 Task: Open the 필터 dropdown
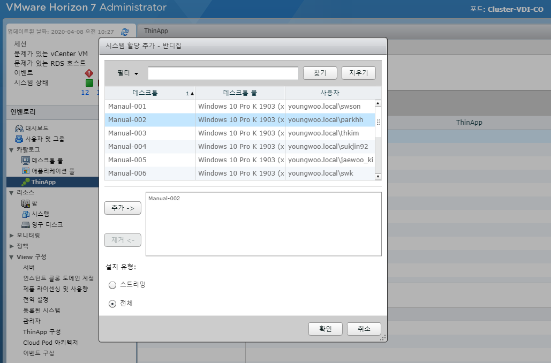pos(127,73)
